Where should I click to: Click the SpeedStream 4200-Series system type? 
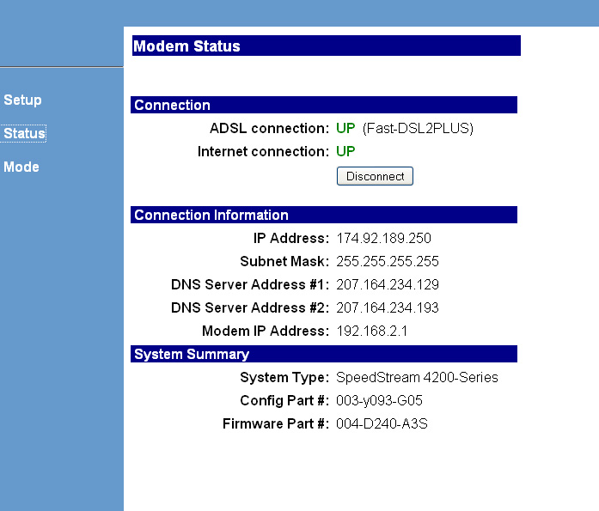[417, 377]
